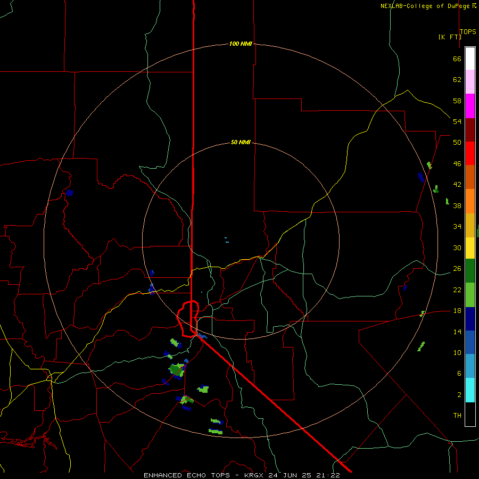Click the legend value "2"

pyautogui.click(x=459, y=395)
